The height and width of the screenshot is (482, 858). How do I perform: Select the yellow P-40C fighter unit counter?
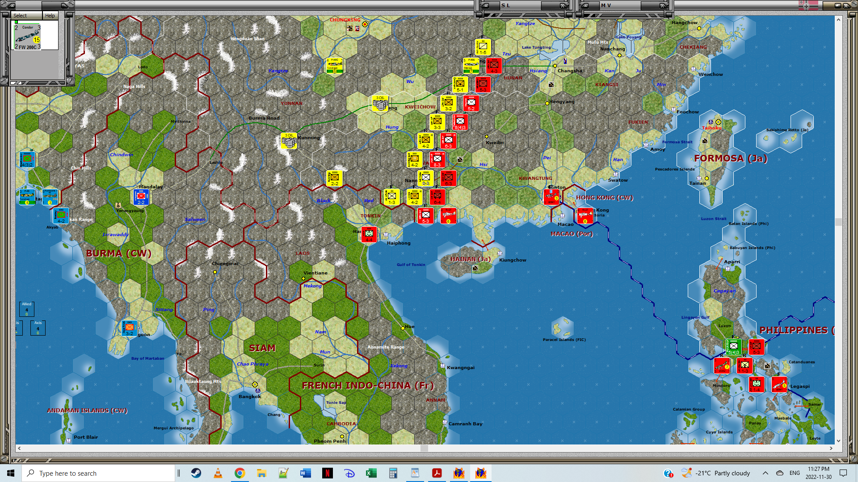(334, 66)
